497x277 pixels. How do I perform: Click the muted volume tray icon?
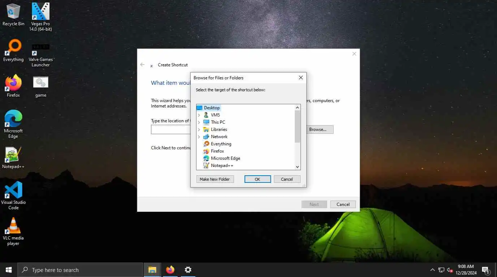coord(450,270)
